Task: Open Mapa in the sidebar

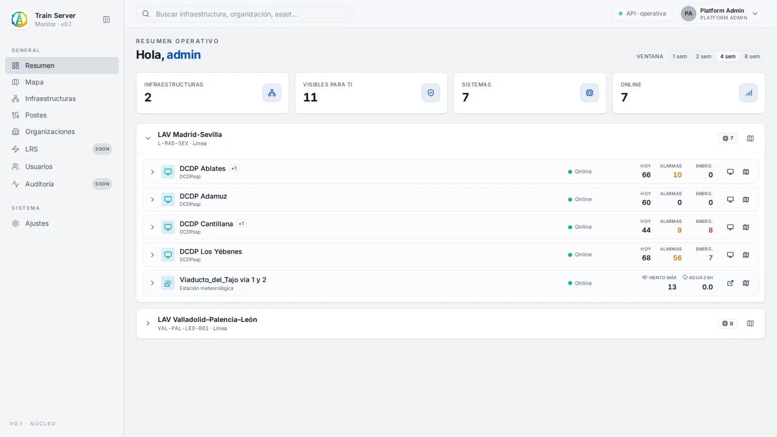Action: tap(62, 82)
